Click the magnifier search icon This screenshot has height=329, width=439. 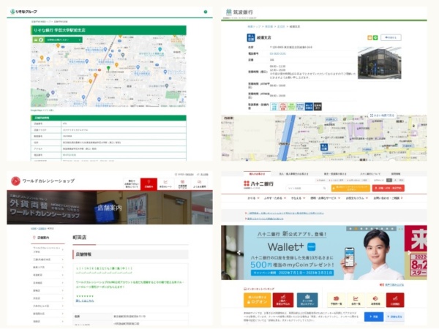click(x=324, y=189)
